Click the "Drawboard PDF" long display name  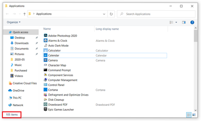point(105,105)
